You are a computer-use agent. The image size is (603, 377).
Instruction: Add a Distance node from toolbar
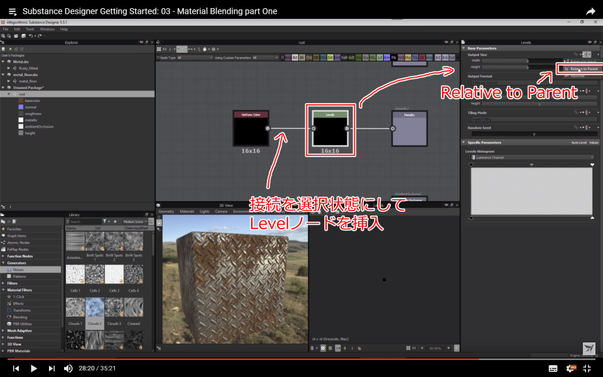point(330,58)
